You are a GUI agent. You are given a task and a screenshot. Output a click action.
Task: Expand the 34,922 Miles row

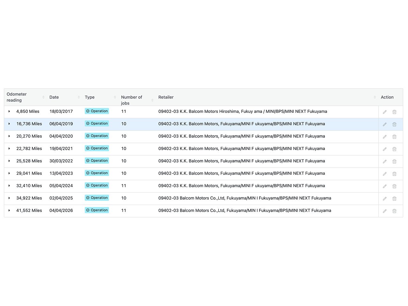pos(9,198)
